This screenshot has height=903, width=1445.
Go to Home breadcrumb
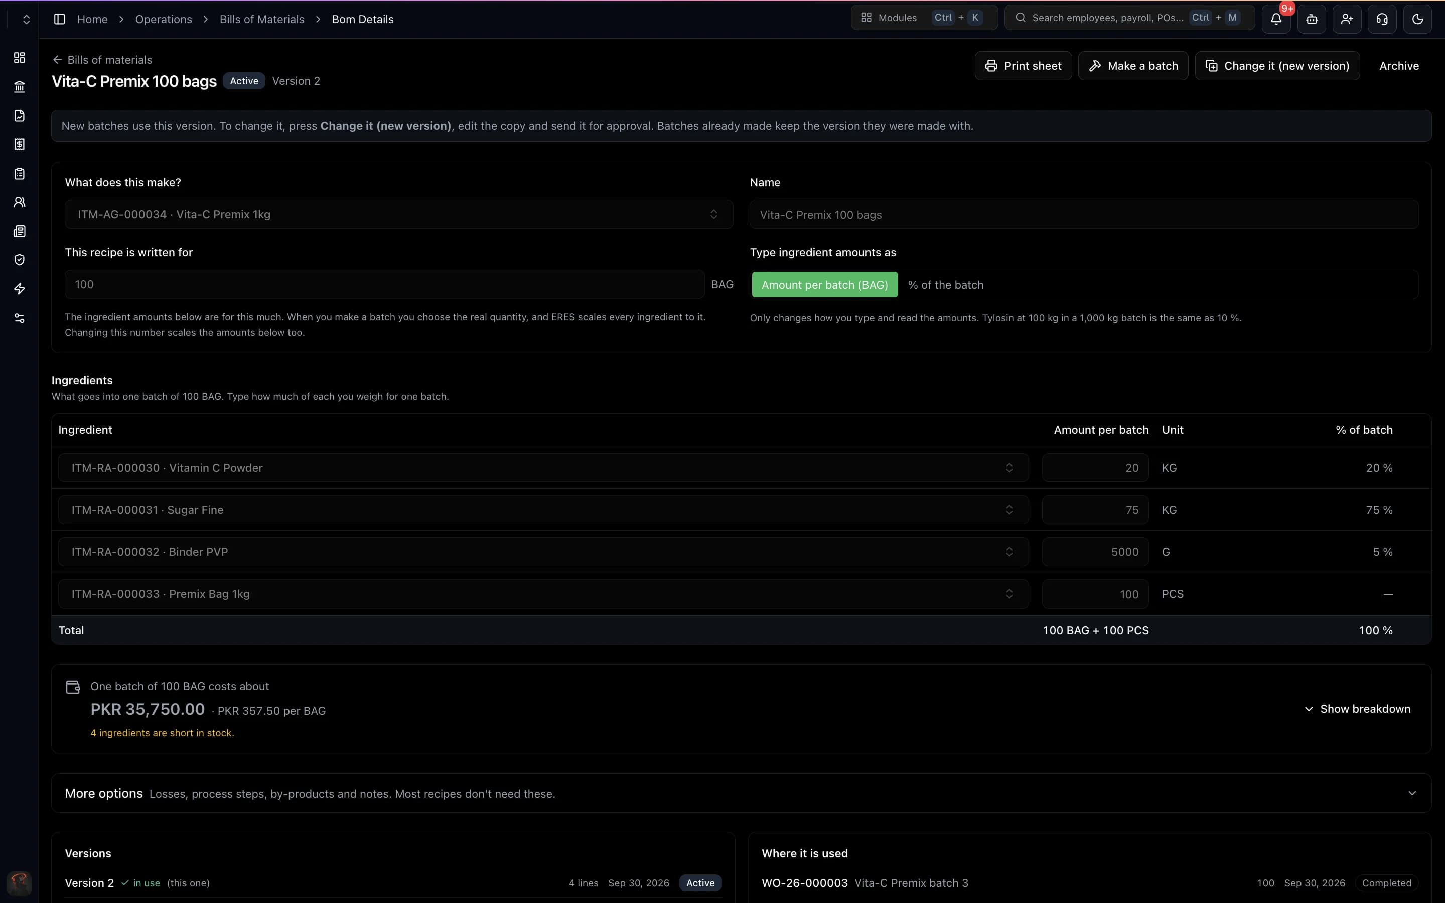click(92, 19)
